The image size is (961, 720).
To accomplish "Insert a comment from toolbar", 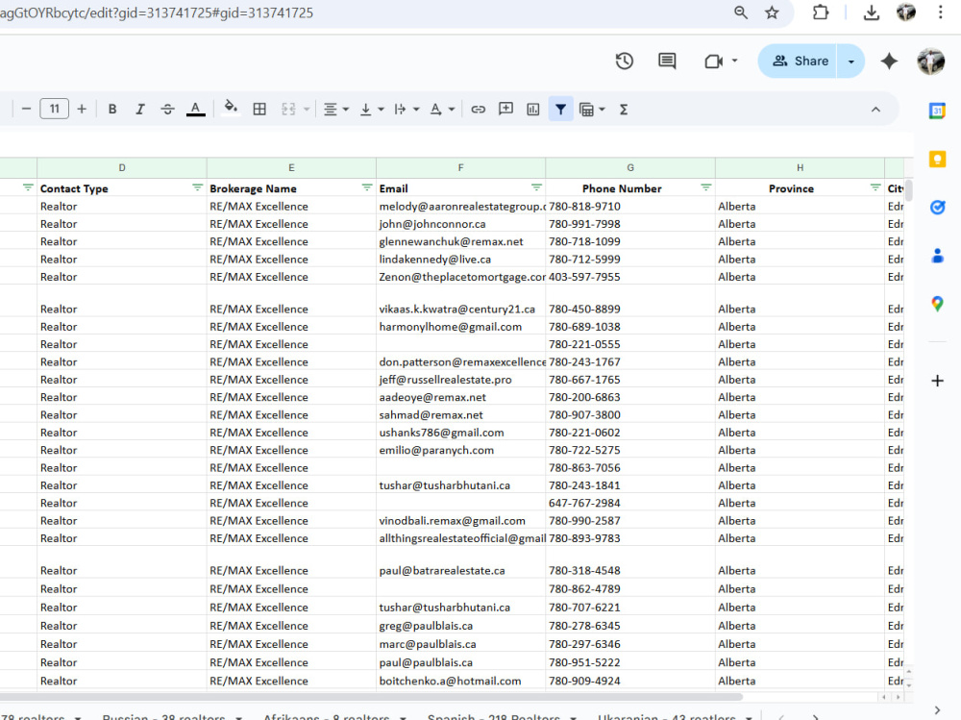I will pyautogui.click(x=505, y=110).
